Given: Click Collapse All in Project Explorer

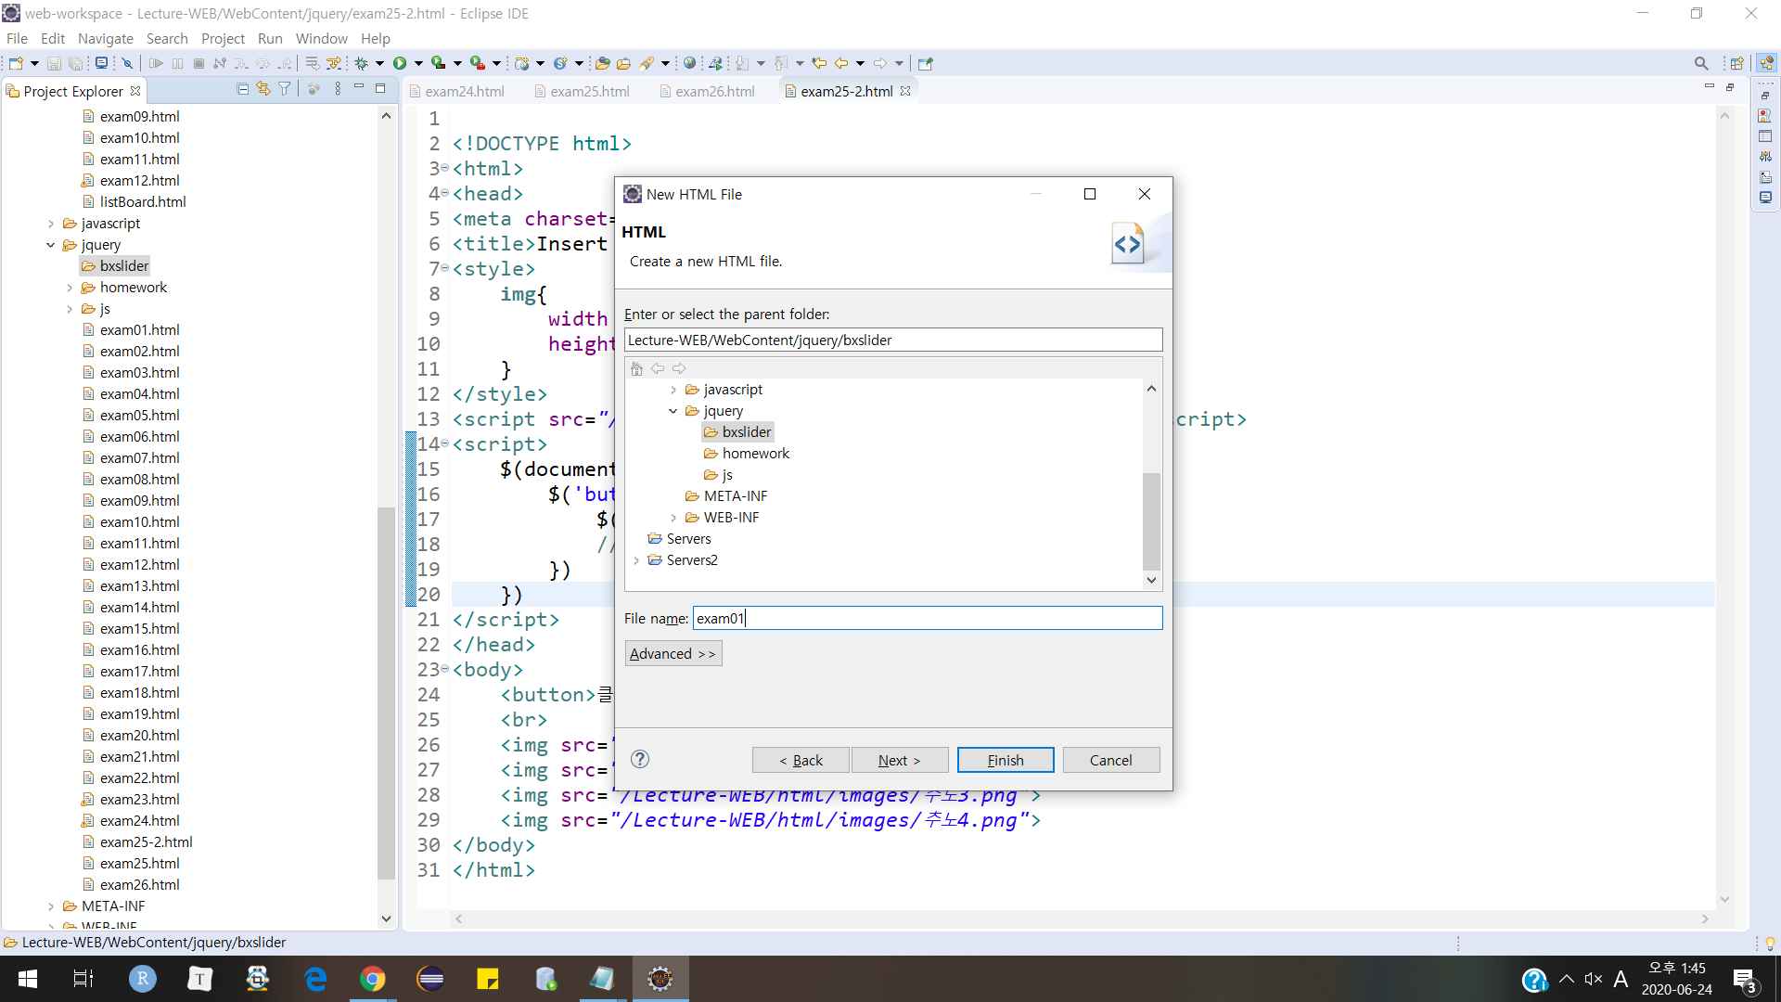Looking at the screenshot, I should (242, 89).
